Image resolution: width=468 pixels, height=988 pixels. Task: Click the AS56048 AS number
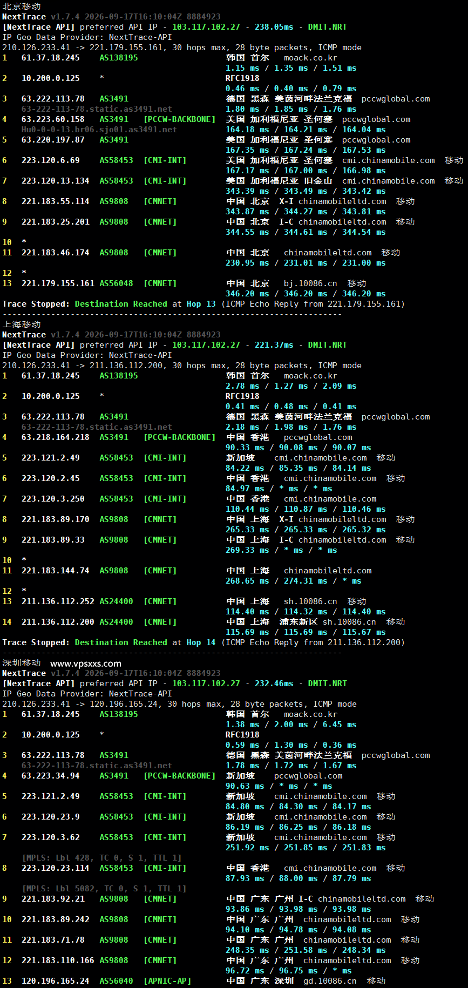pos(116,283)
